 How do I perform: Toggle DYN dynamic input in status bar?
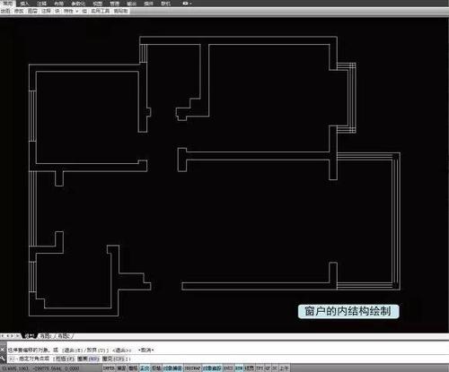point(239,368)
